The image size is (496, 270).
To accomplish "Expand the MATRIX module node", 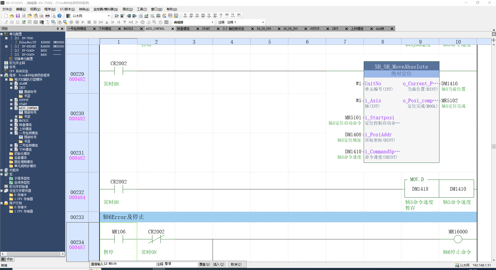I will [11, 121].
